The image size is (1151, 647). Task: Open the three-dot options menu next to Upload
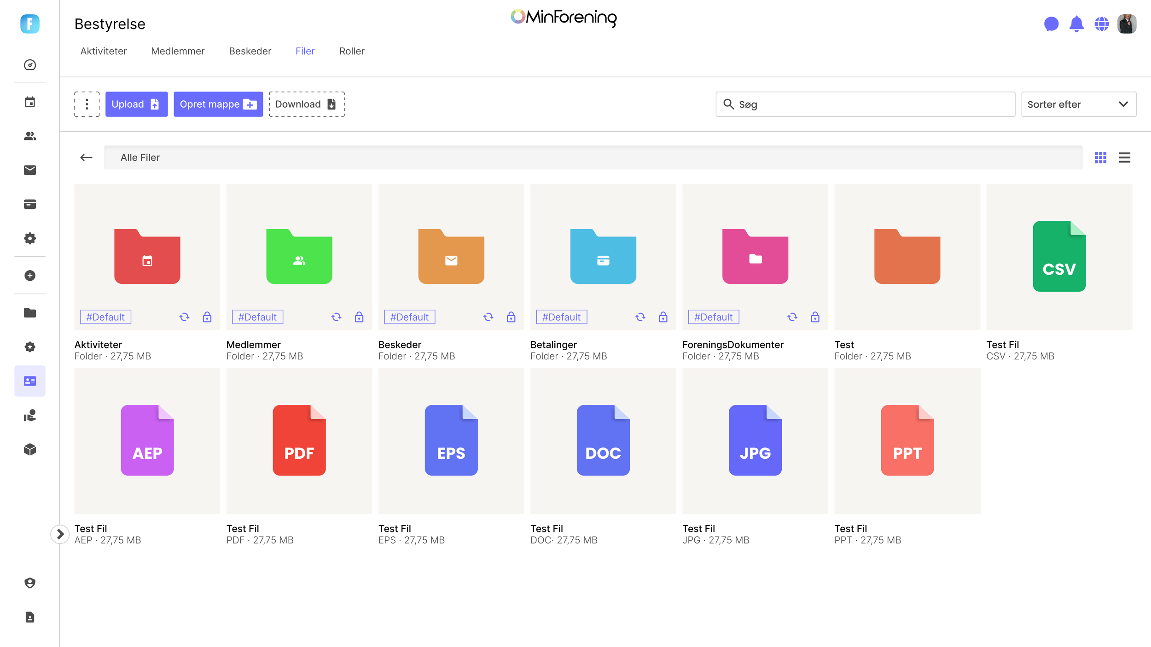87,104
